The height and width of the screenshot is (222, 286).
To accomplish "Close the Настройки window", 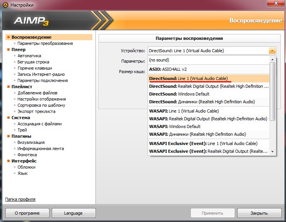I will coord(276,3).
